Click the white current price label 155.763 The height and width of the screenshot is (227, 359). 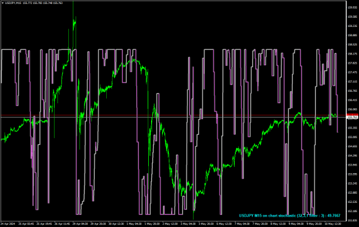[353, 118]
